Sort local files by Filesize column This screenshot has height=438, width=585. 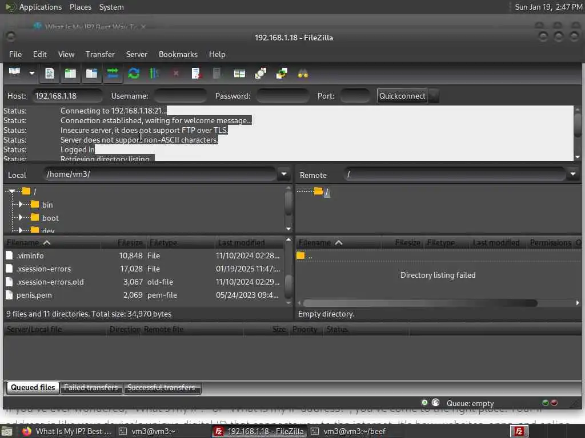(123, 243)
